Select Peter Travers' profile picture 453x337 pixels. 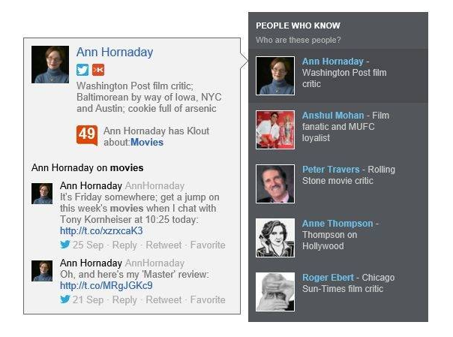tap(275, 184)
